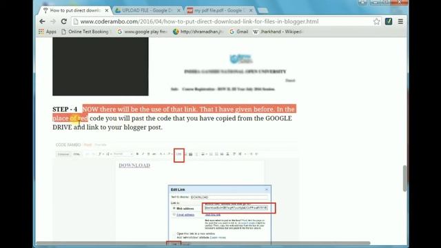441x248 pixels.
Task: Click the words 'GOOGLE' in the step text
Action: coord(278,118)
